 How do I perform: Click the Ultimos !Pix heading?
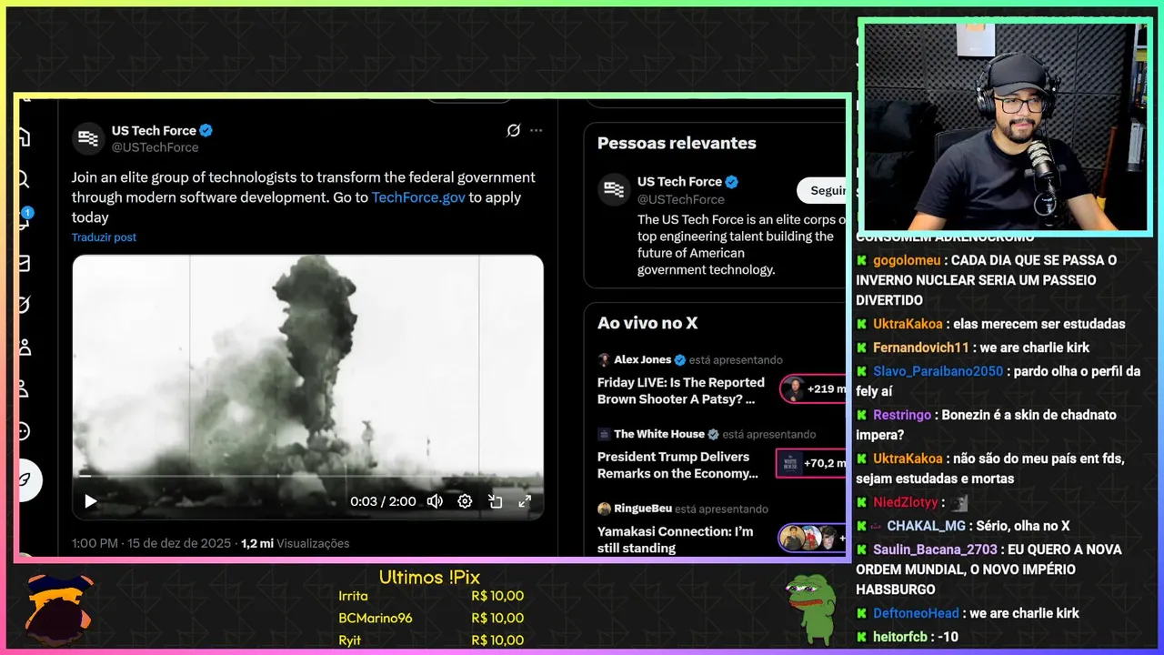tap(429, 578)
